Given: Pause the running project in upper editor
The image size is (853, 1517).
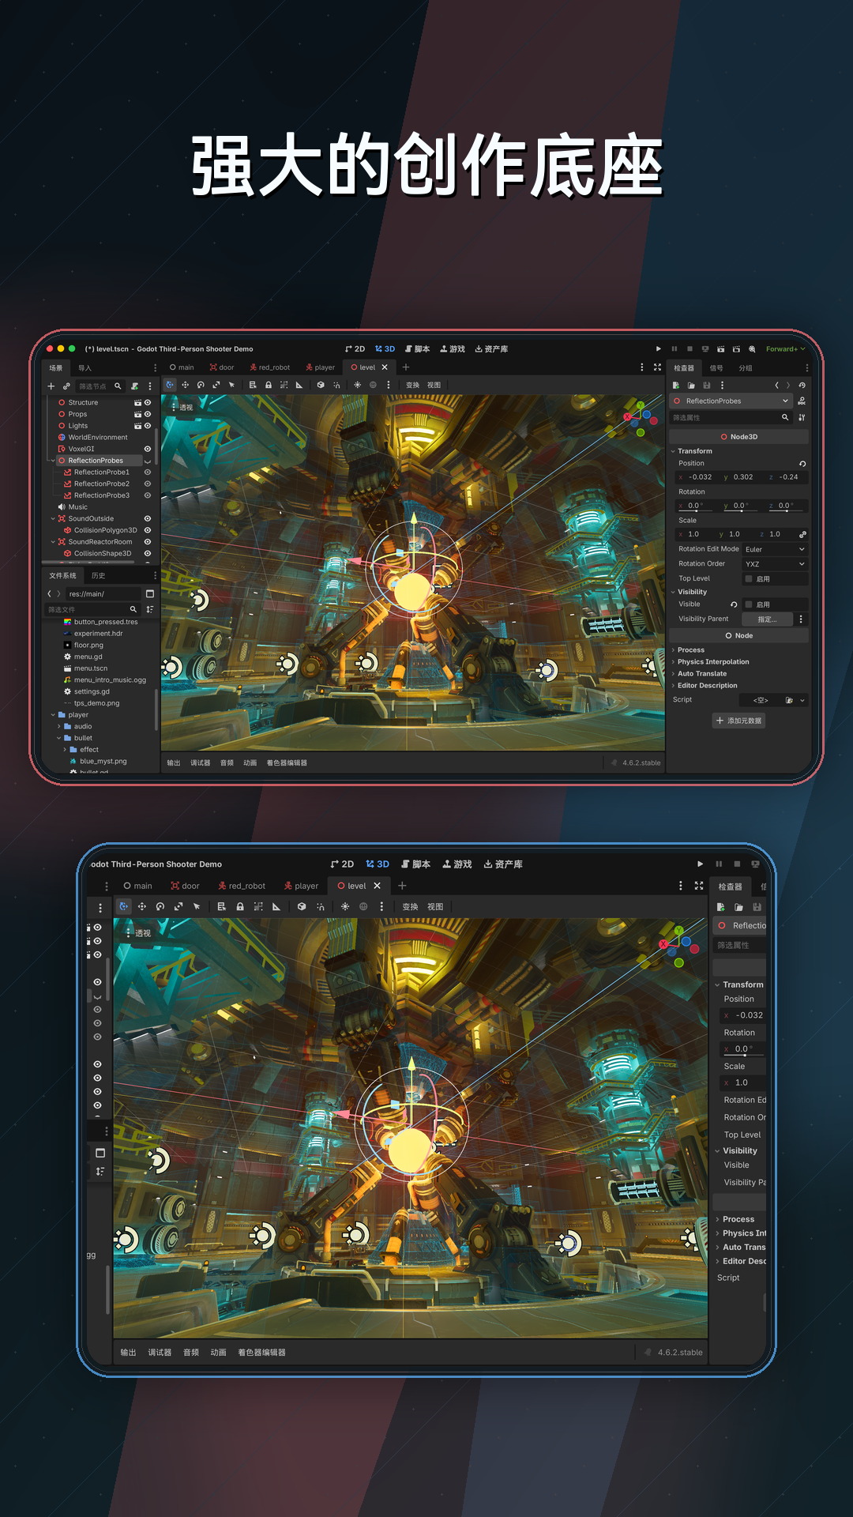Looking at the screenshot, I should (x=675, y=348).
